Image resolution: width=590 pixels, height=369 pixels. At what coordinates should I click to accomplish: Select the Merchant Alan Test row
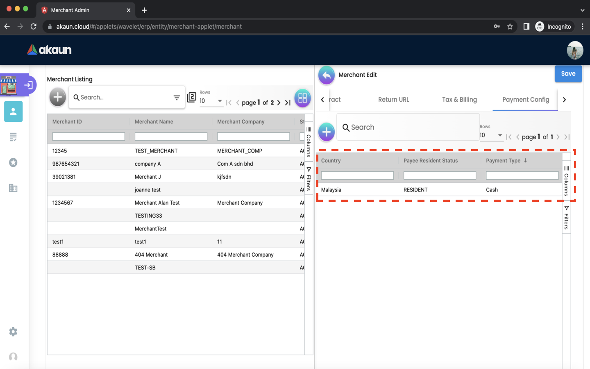tap(157, 203)
